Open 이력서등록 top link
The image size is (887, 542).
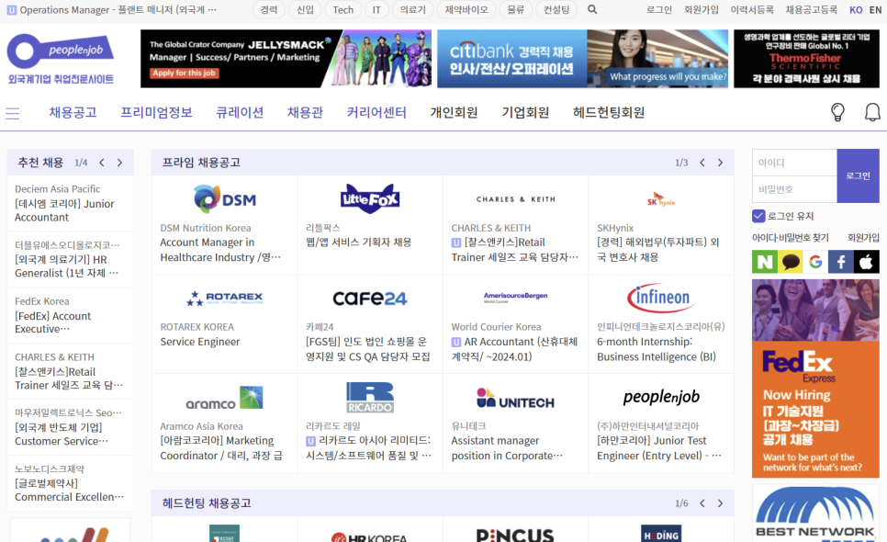pyautogui.click(x=752, y=9)
